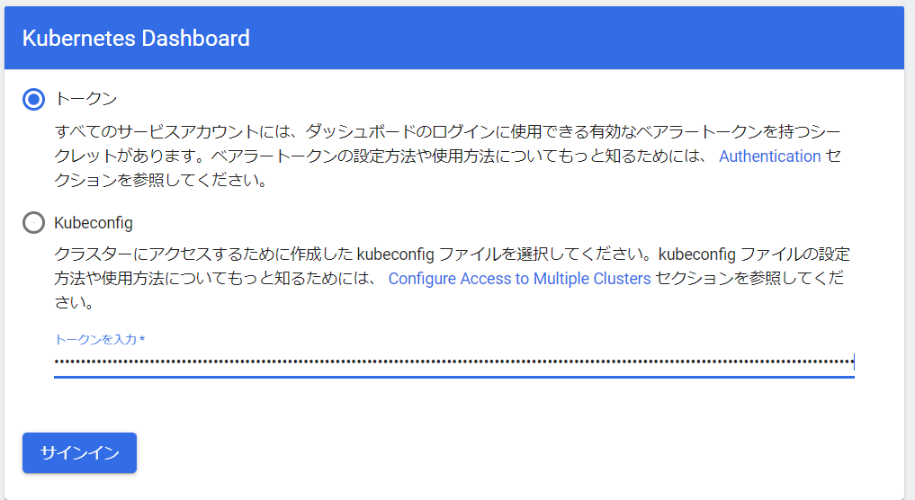Screen dimensions: 915x500
Task: Open Configure Access to Multiple Clusters link
Action: pos(519,279)
